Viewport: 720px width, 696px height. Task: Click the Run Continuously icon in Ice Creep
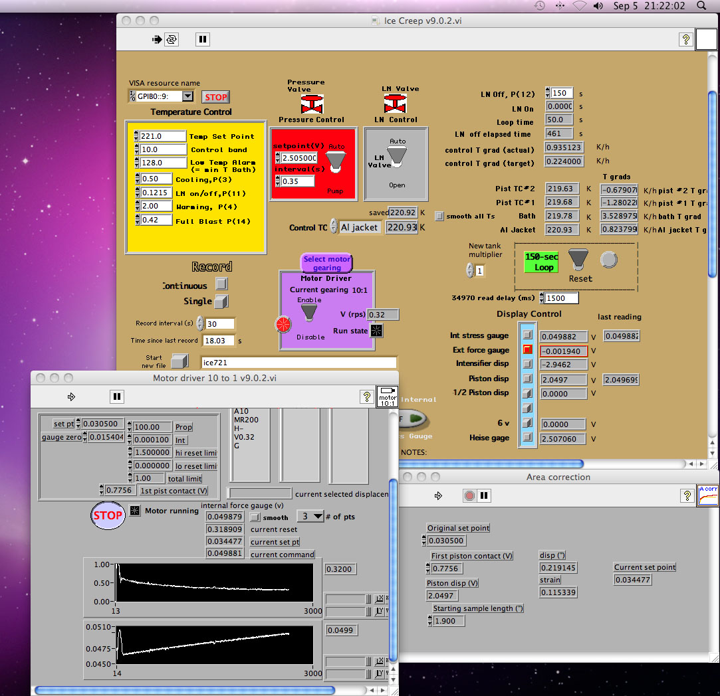click(172, 40)
